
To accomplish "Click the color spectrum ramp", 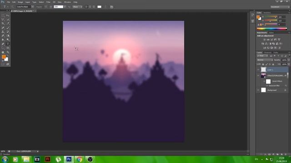I will click(272, 29).
